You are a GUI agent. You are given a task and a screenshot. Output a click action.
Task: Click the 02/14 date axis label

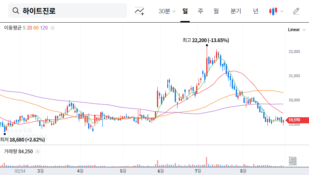[x=20, y=171]
